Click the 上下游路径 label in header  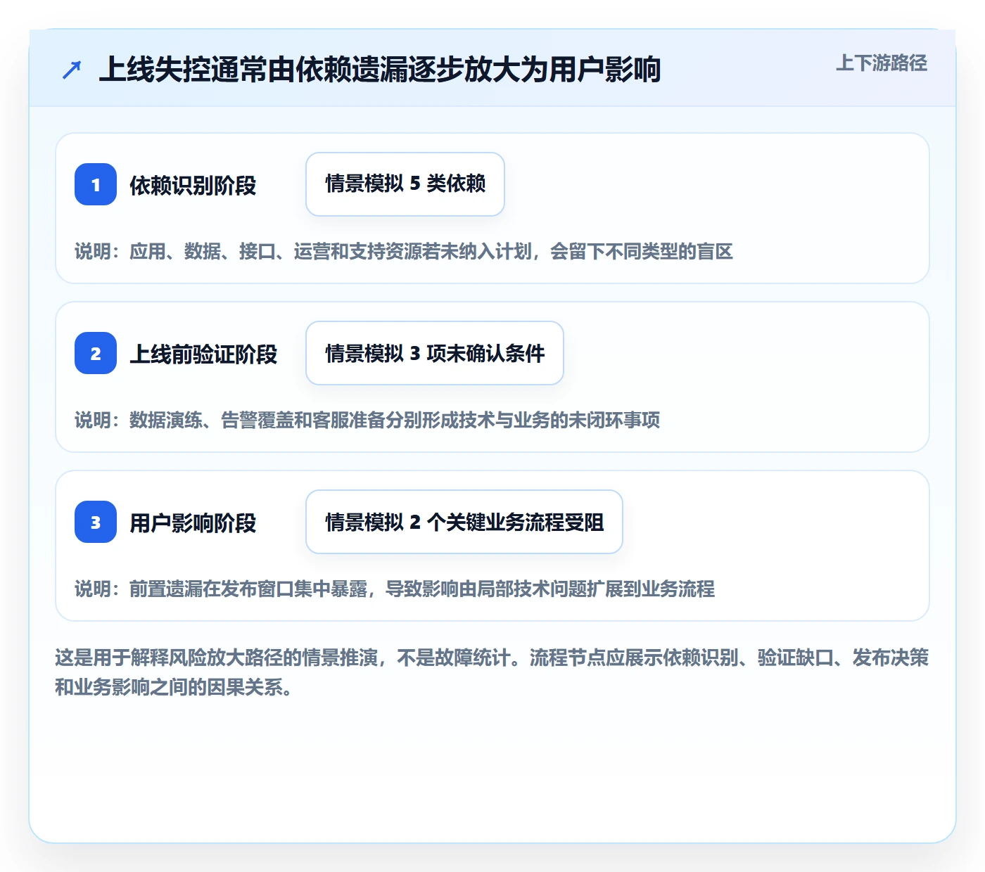[x=882, y=63]
